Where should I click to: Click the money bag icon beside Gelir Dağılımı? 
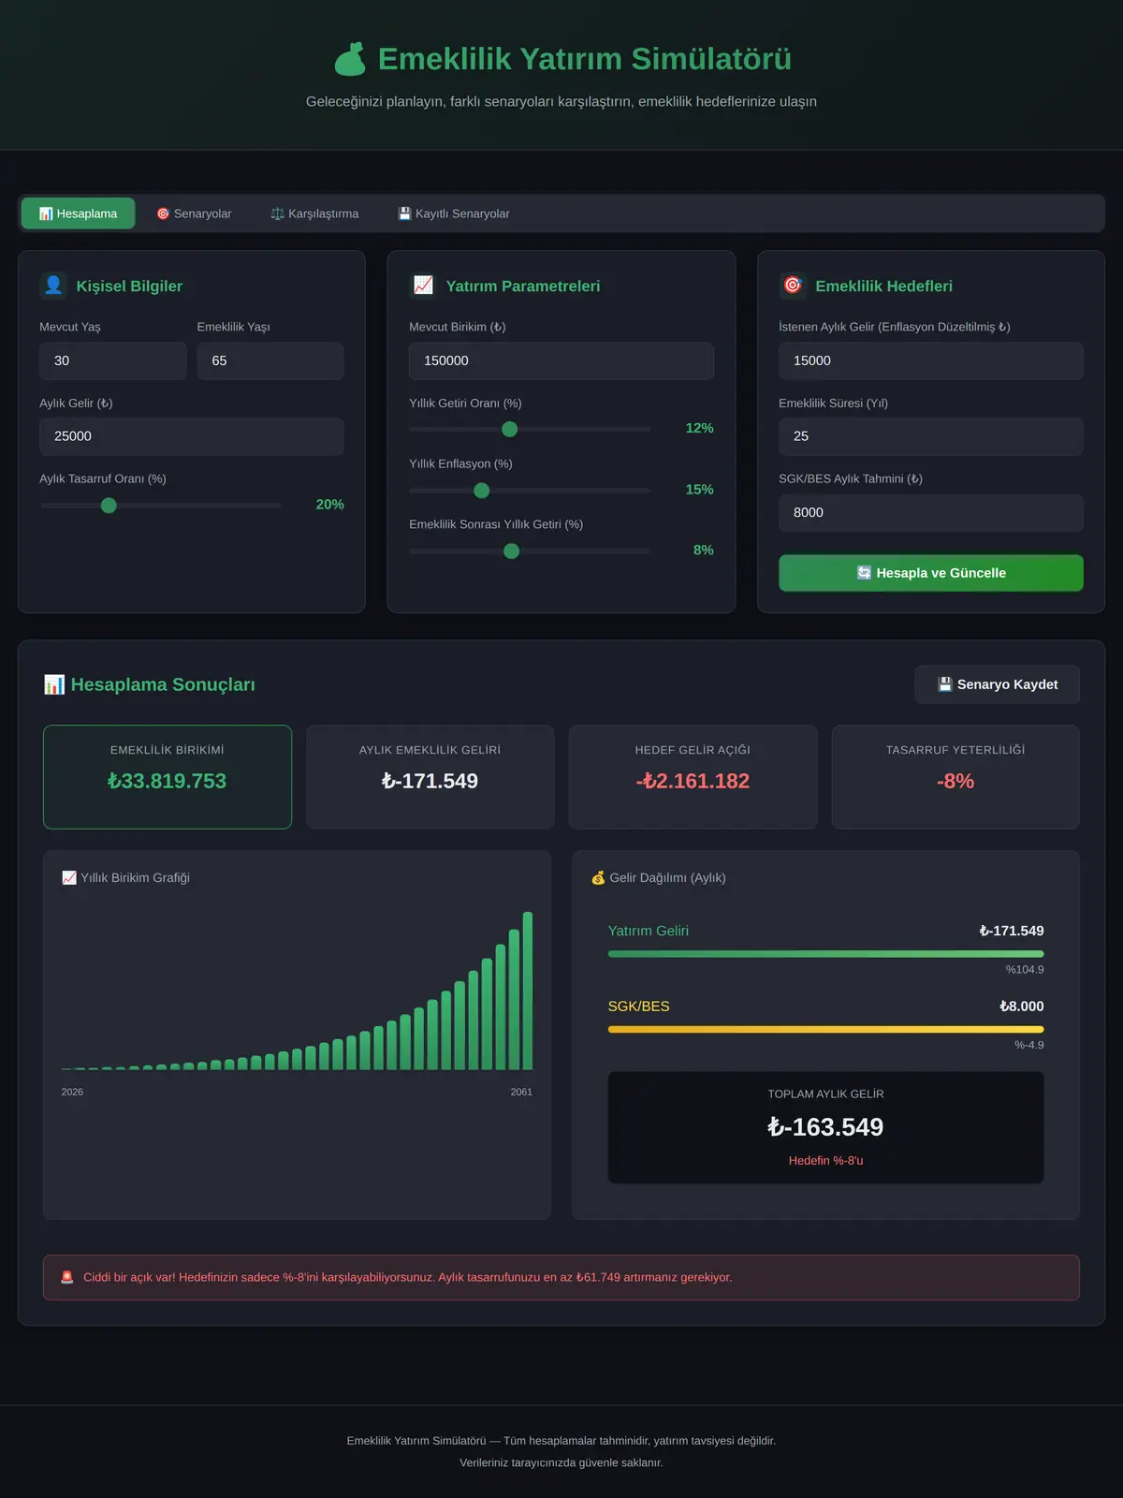point(598,877)
